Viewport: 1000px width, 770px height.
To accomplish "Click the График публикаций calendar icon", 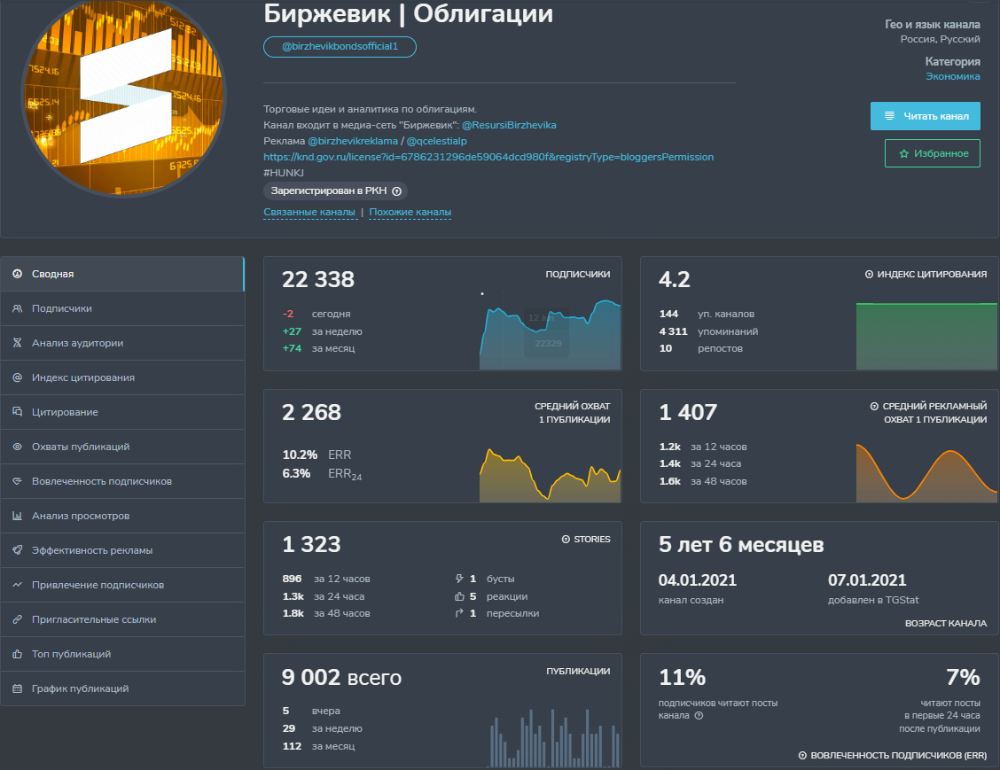I will (x=17, y=688).
